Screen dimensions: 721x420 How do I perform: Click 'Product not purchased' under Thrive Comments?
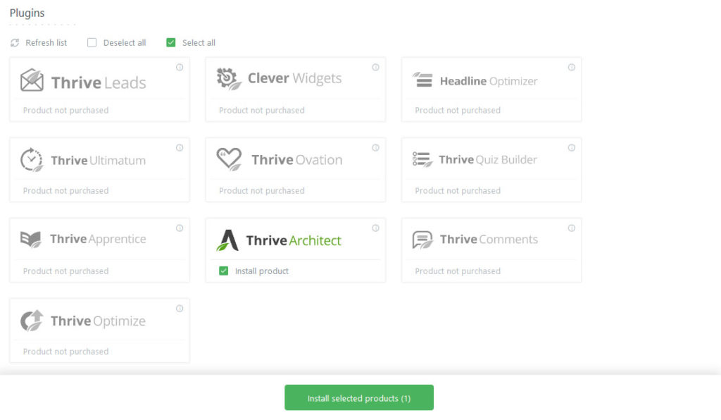pos(458,271)
